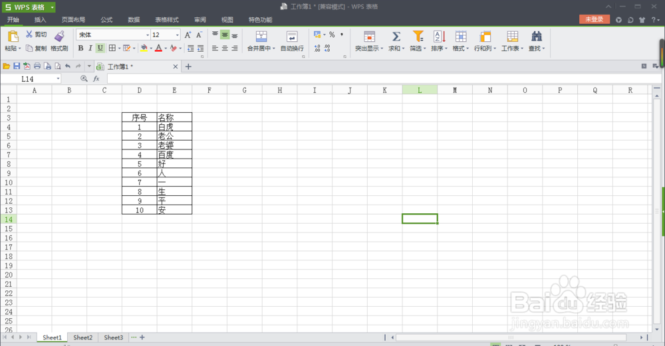This screenshot has height=346, width=665.
Task: Select the Format Painter (格式刷) brush
Action: 60,36
